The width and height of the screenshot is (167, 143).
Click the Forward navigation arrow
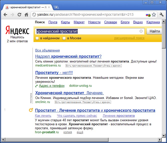point(12,15)
